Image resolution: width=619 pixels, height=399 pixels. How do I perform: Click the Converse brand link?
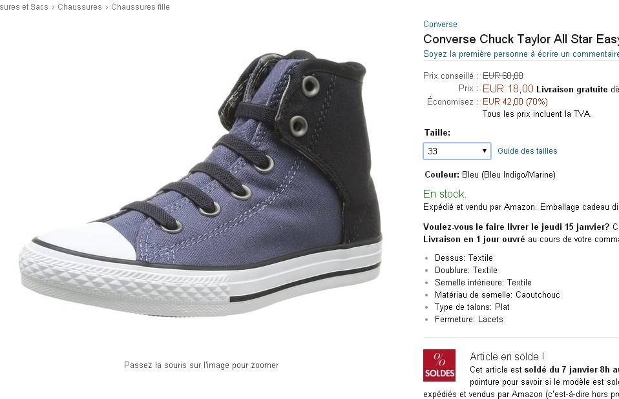coord(440,25)
